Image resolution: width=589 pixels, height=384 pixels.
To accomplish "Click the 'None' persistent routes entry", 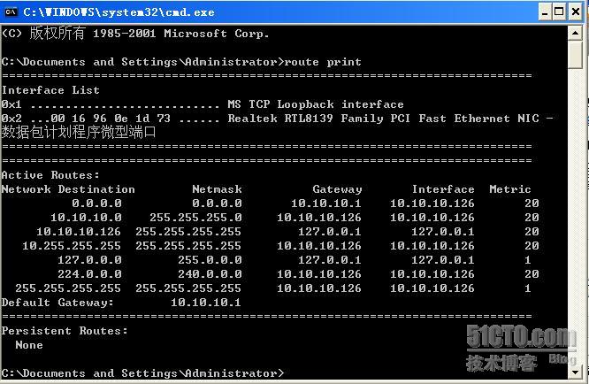I will pos(29,345).
